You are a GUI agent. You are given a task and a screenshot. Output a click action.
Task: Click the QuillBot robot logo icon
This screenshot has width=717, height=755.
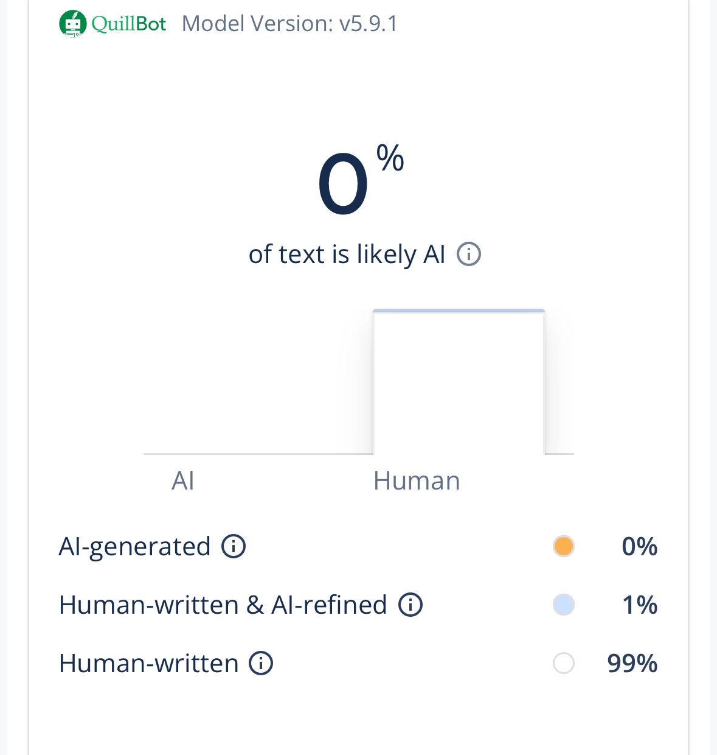pyautogui.click(x=72, y=24)
